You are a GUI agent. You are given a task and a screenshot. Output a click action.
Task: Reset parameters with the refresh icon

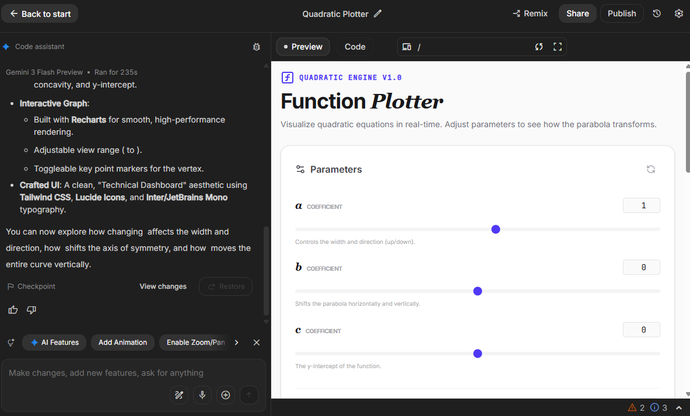click(x=651, y=169)
